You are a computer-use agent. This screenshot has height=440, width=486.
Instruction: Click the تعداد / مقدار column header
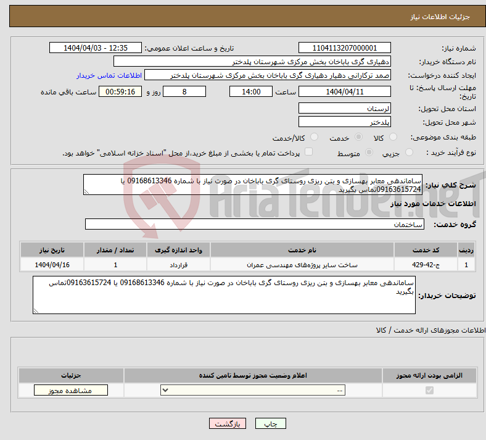[x=115, y=250]
